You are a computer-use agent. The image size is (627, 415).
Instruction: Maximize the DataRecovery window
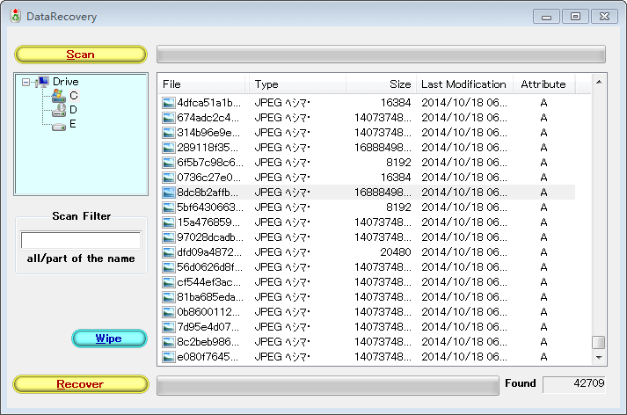(x=575, y=17)
